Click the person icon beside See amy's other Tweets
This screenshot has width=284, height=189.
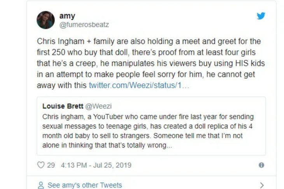(41, 185)
